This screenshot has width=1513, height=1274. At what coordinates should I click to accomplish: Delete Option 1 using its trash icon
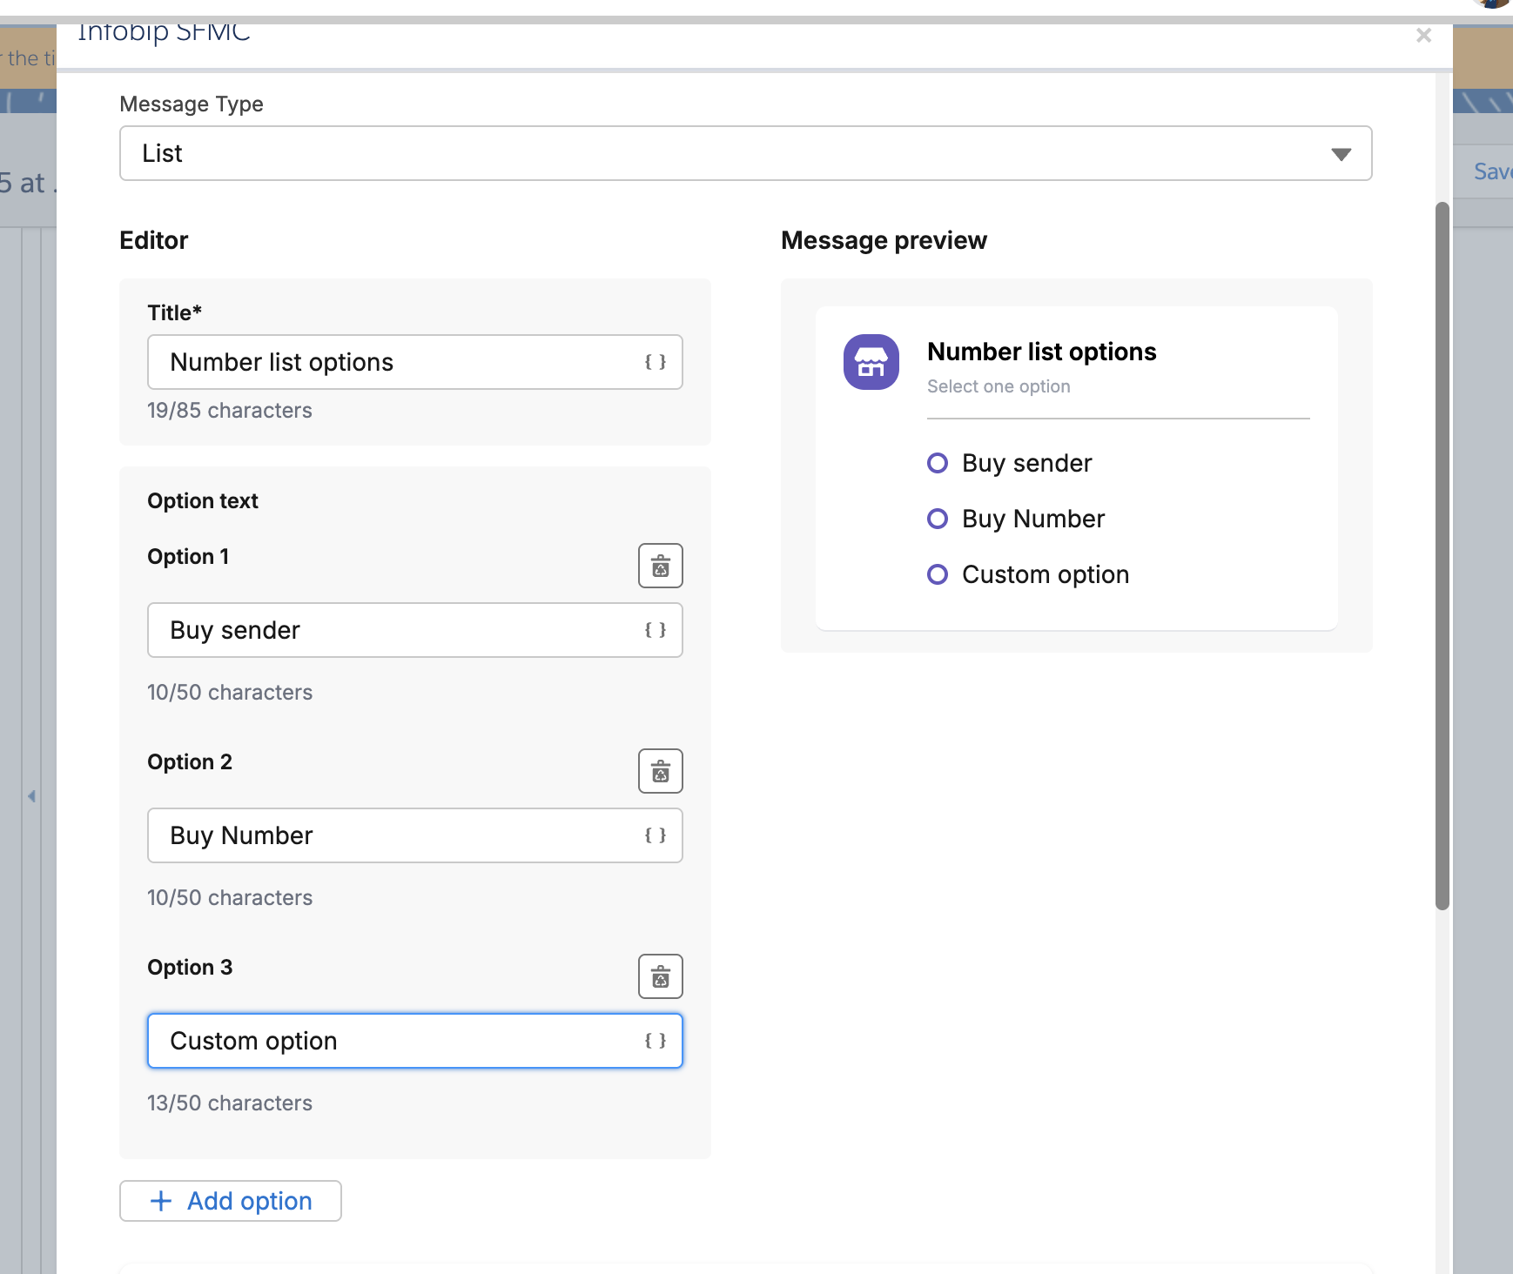click(x=660, y=566)
